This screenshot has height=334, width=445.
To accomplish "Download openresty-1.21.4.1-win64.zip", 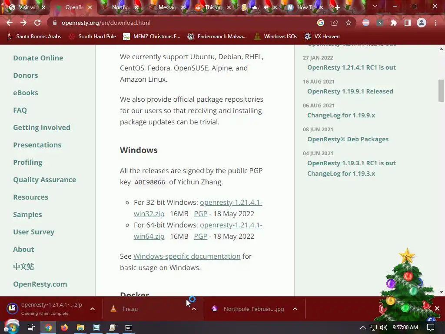I will click(231, 225).
